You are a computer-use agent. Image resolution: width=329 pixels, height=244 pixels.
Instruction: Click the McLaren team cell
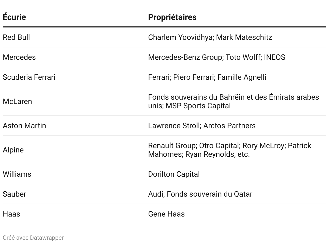(x=17, y=101)
